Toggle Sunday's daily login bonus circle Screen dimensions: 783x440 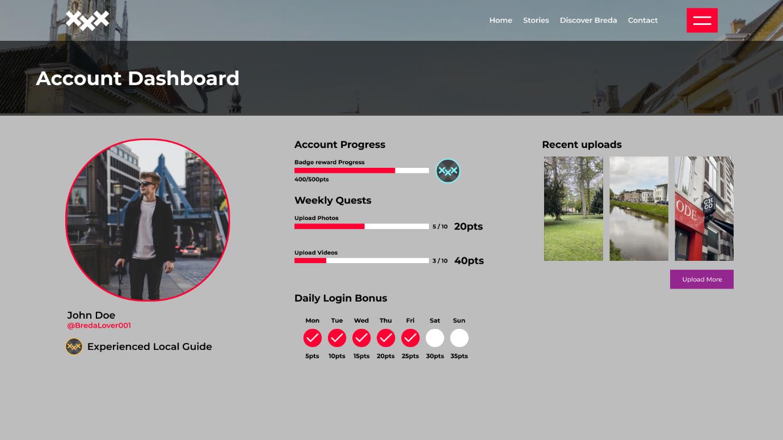[x=459, y=338]
